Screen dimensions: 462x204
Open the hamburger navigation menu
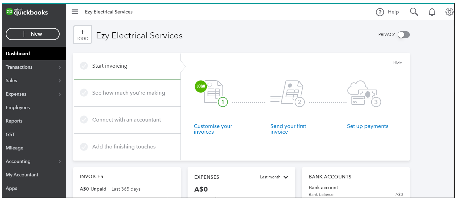[75, 12]
